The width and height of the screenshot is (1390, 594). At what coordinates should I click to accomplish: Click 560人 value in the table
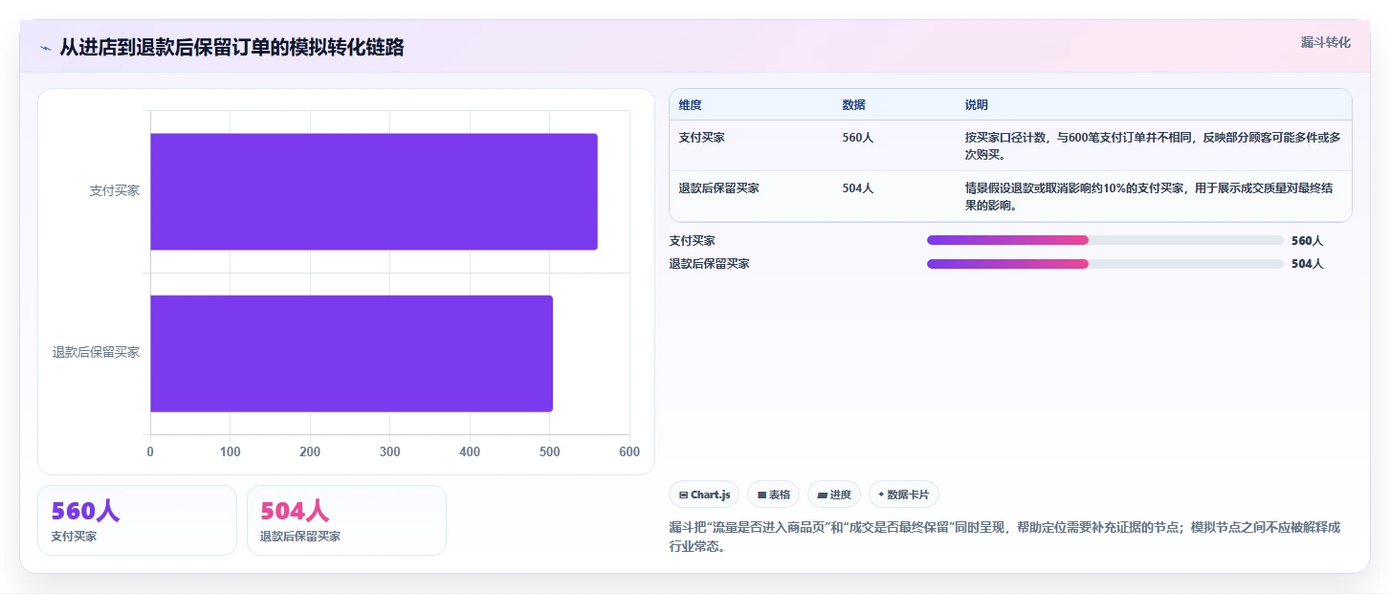(857, 138)
